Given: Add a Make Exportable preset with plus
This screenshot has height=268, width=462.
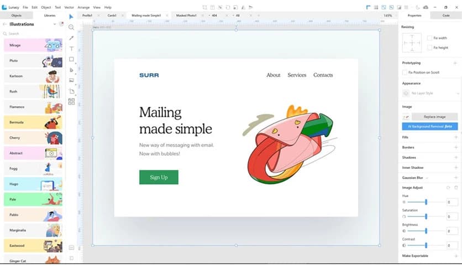Looking at the screenshot, I should click(x=456, y=256).
